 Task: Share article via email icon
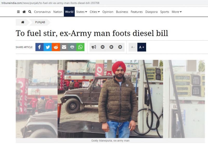point(64,47)
